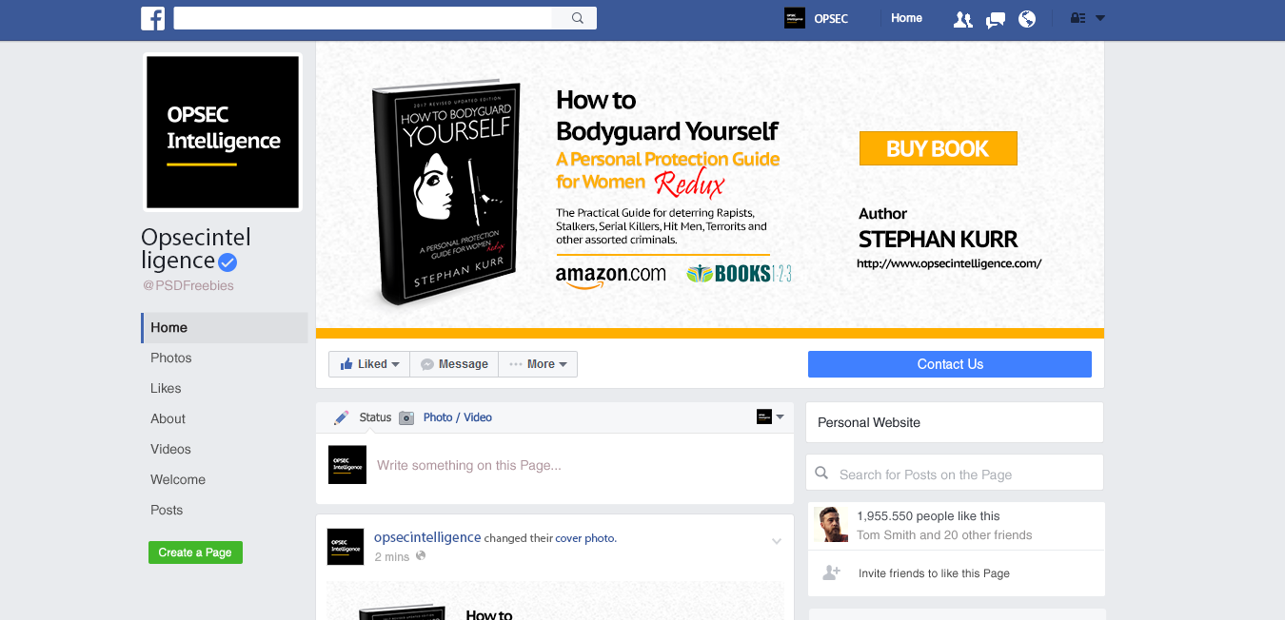
Task: Click the Photo/Video camera icon
Action: point(406,417)
